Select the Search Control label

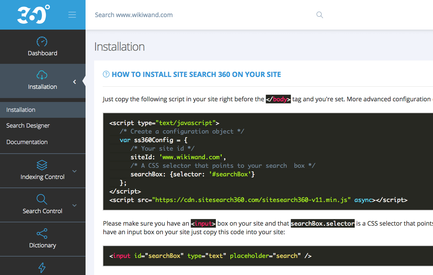click(42, 211)
